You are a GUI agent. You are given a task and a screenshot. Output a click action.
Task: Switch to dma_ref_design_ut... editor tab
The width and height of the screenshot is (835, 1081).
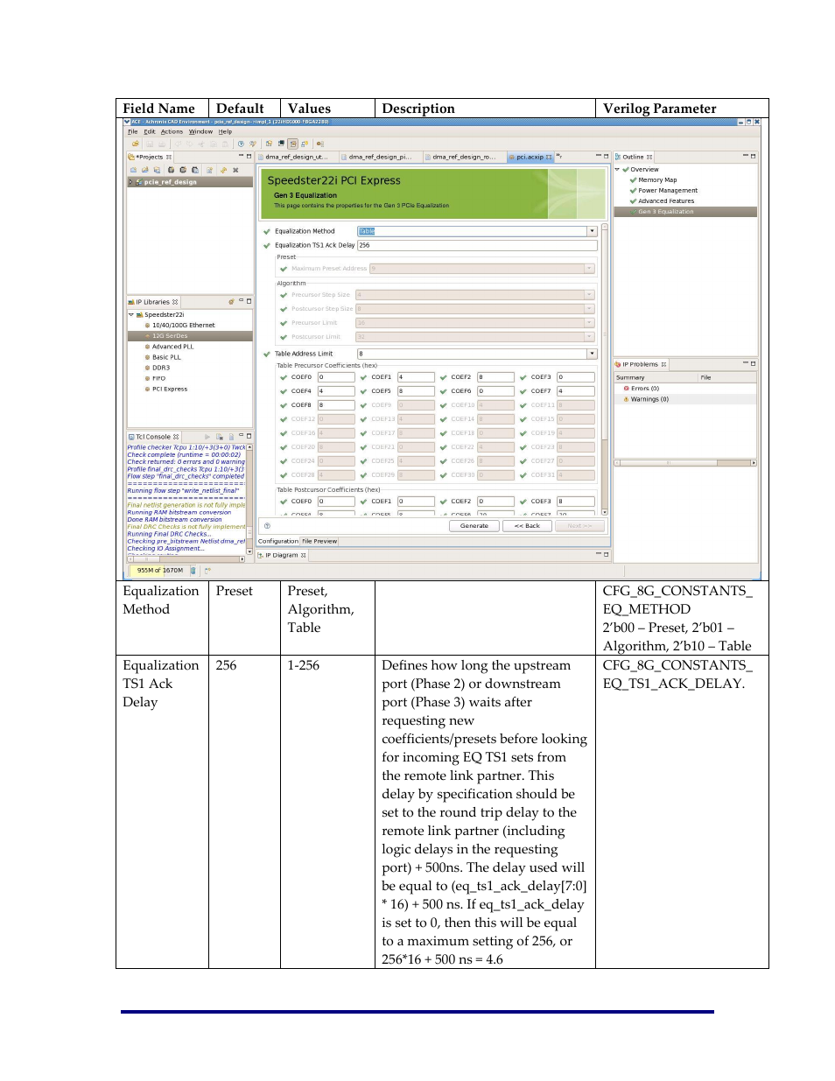tap(297, 158)
